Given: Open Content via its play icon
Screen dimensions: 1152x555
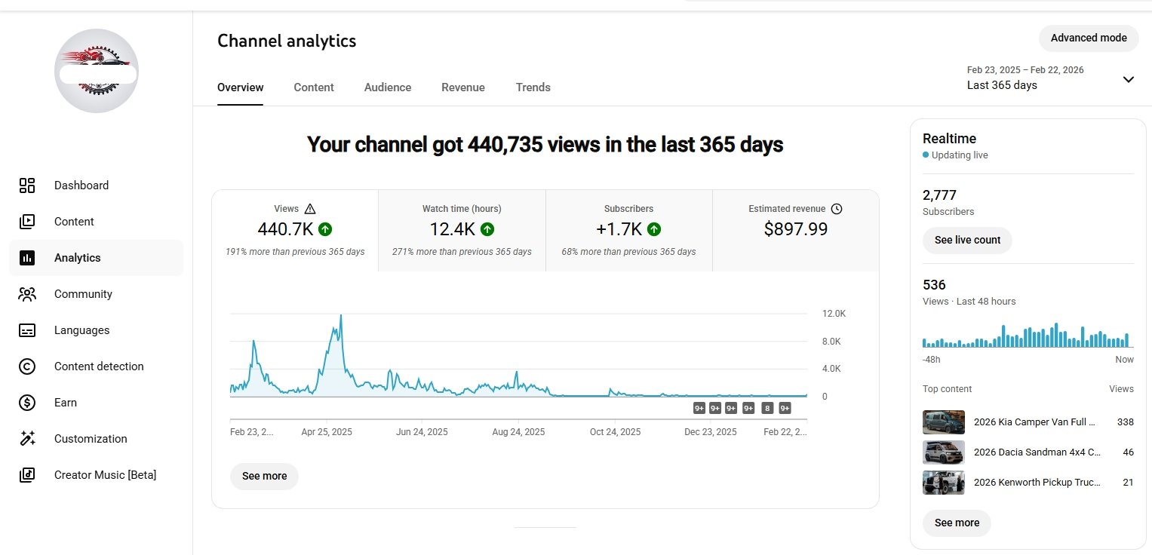Looking at the screenshot, I should 27,222.
